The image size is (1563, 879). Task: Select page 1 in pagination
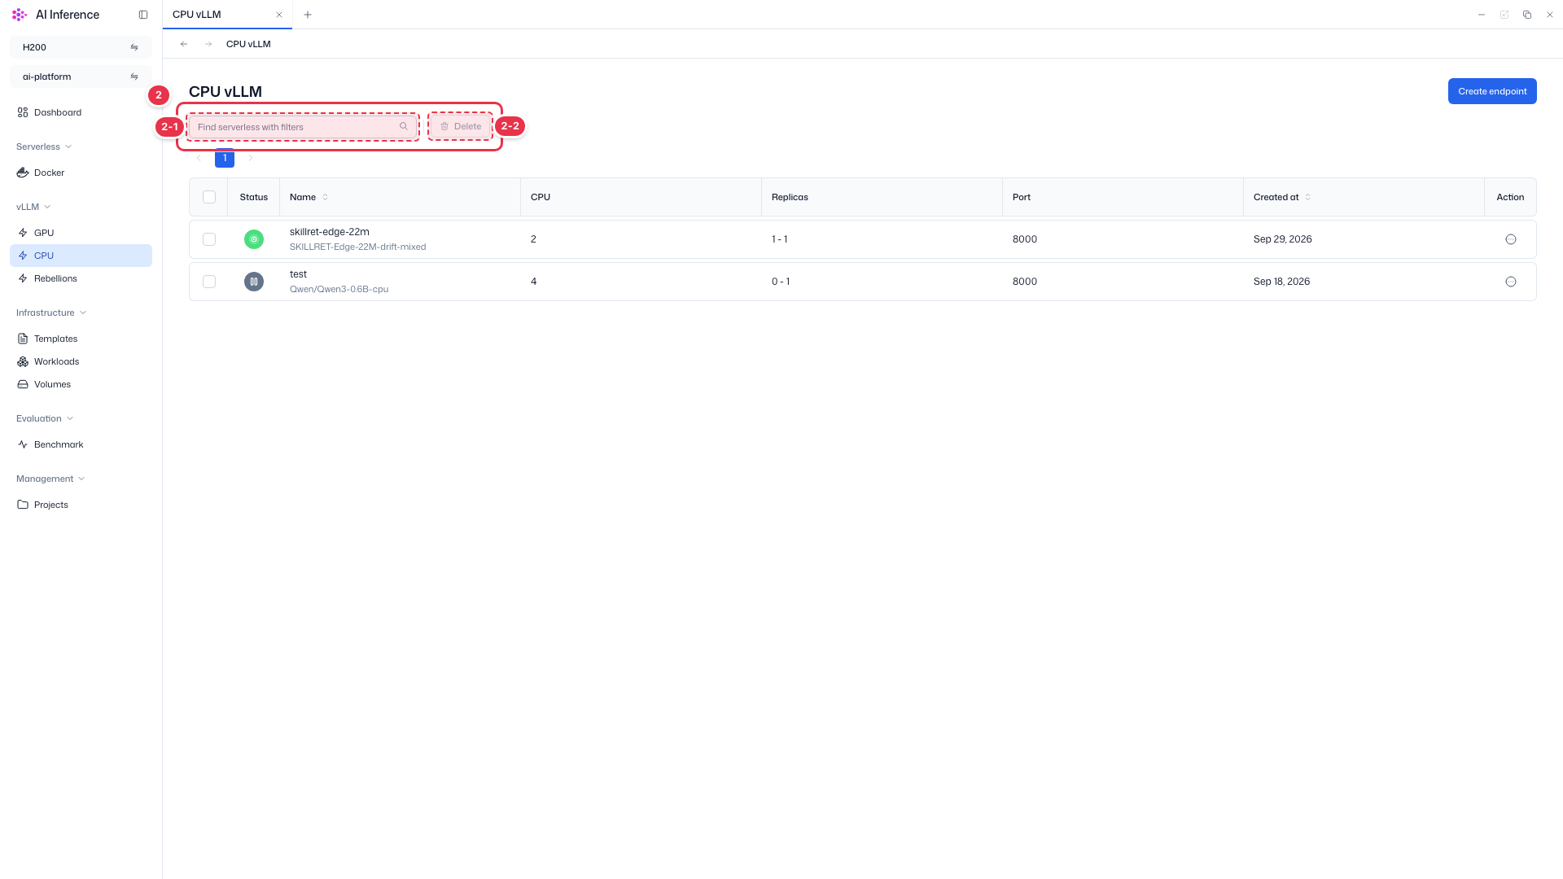(225, 158)
